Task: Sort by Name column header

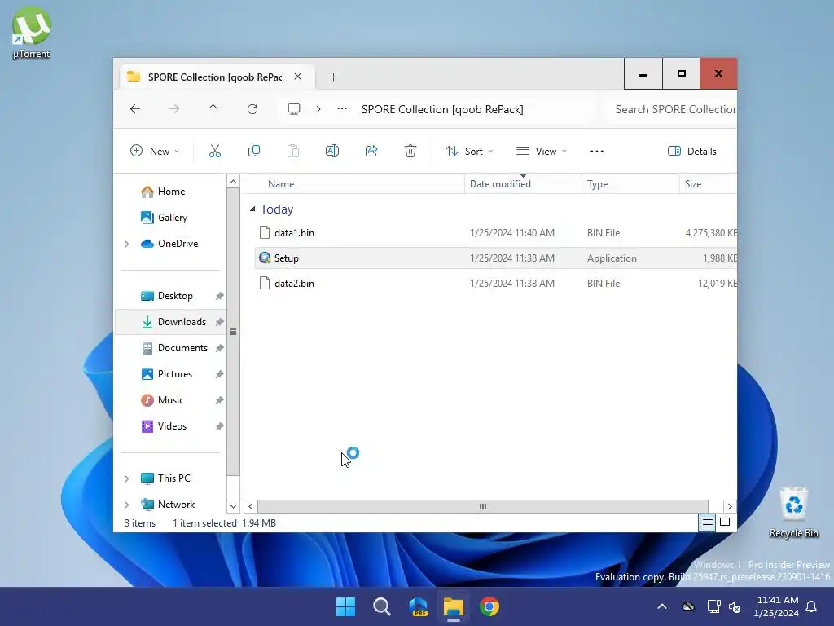Action: tap(353, 184)
